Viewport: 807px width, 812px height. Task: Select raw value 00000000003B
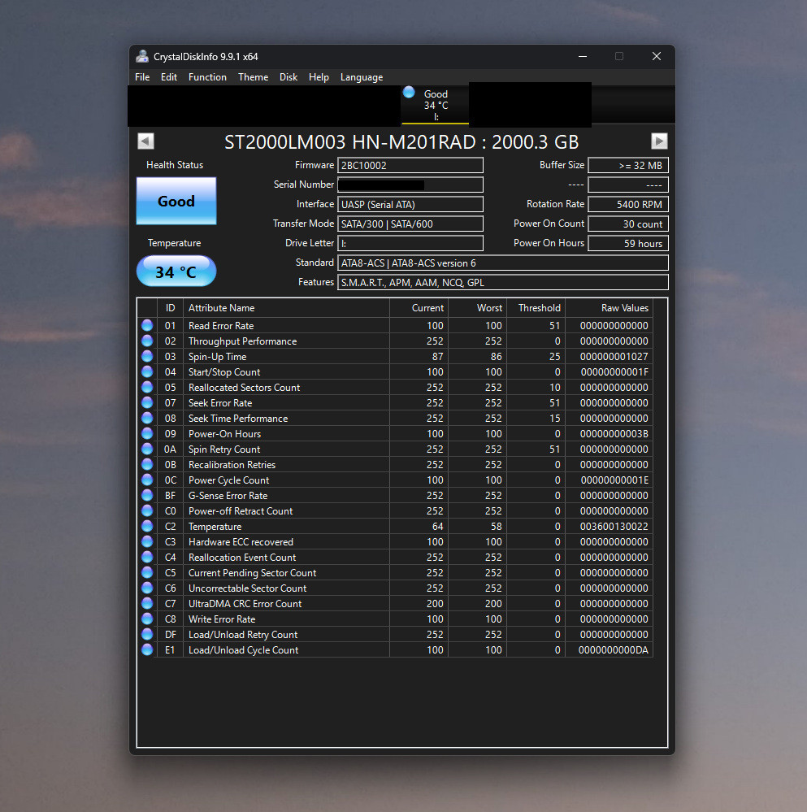click(614, 434)
